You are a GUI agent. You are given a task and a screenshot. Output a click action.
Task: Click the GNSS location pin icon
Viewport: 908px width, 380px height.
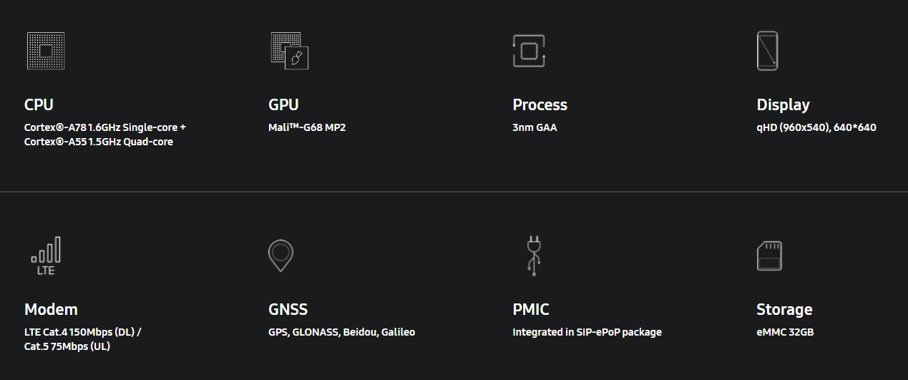(x=280, y=255)
